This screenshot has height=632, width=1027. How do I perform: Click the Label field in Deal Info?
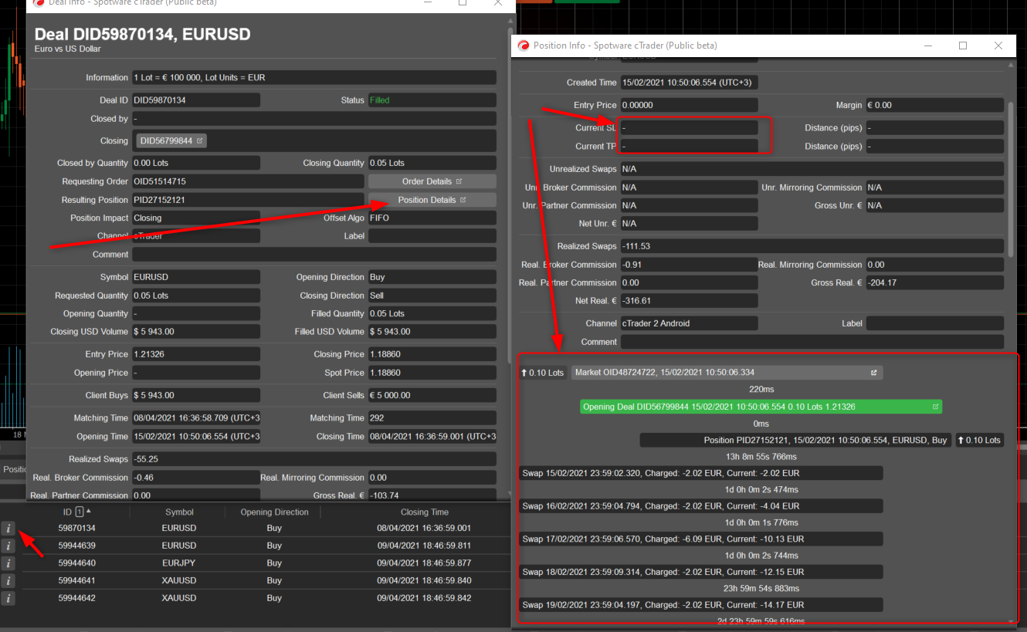432,236
